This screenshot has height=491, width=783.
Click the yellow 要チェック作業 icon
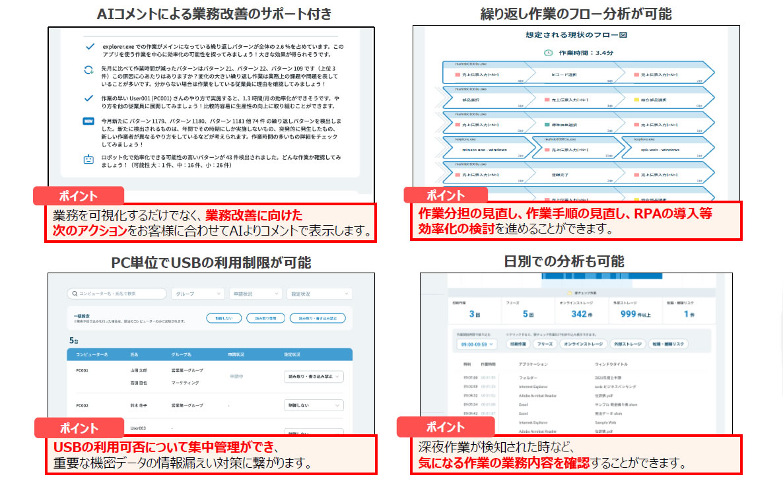point(569,294)
